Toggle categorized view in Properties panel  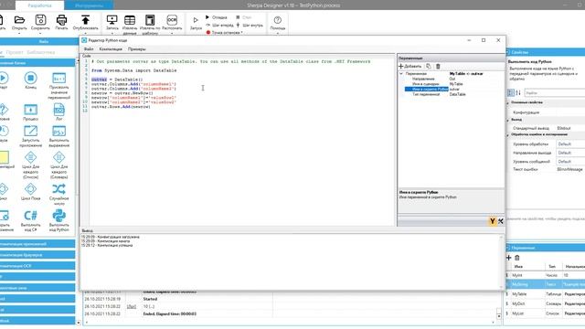pyautogui.click(x=511, y=92)
